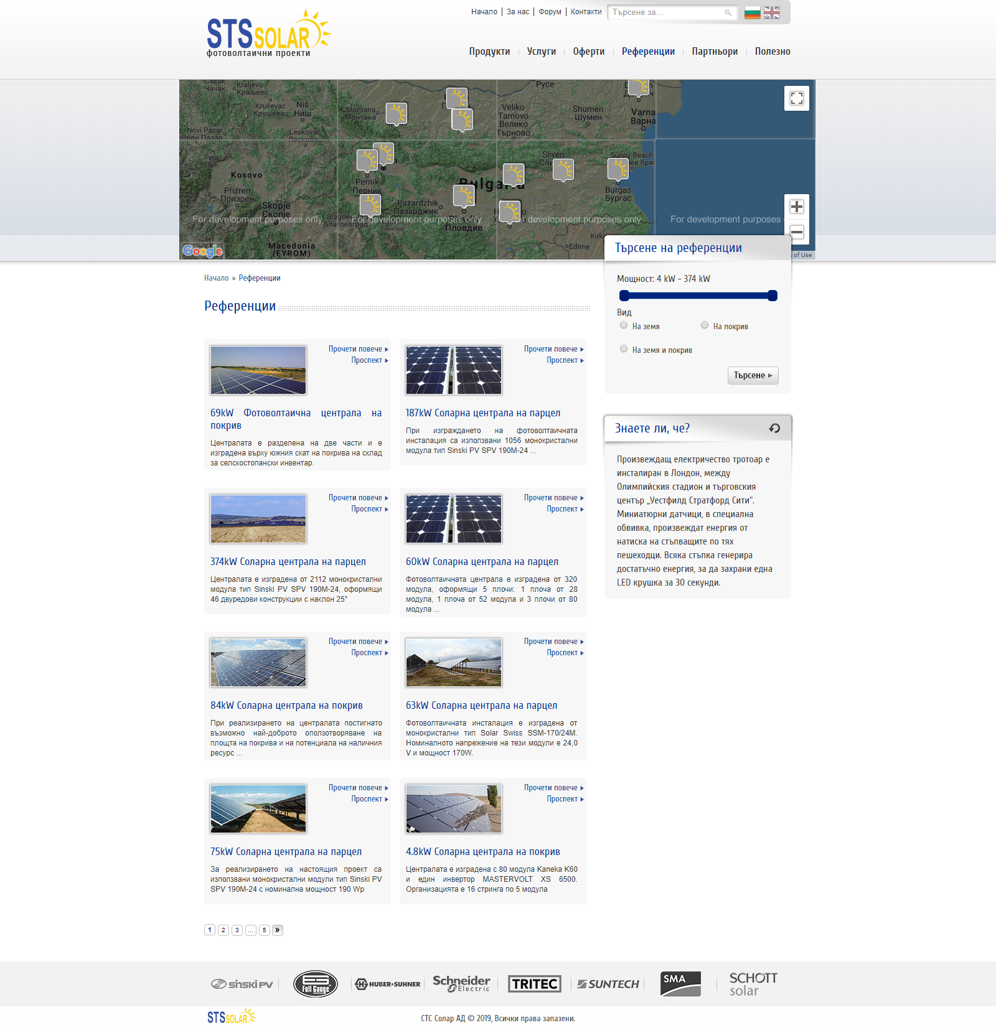Select 'На покрив' radio option
The image size is (996, 1033).
(705, 325)
